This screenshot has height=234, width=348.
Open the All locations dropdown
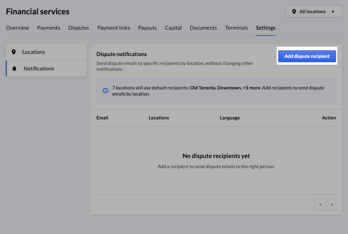point(313,12)
